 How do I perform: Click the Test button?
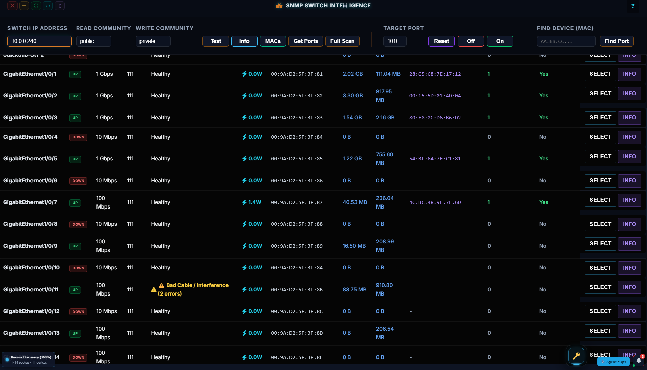216,41
